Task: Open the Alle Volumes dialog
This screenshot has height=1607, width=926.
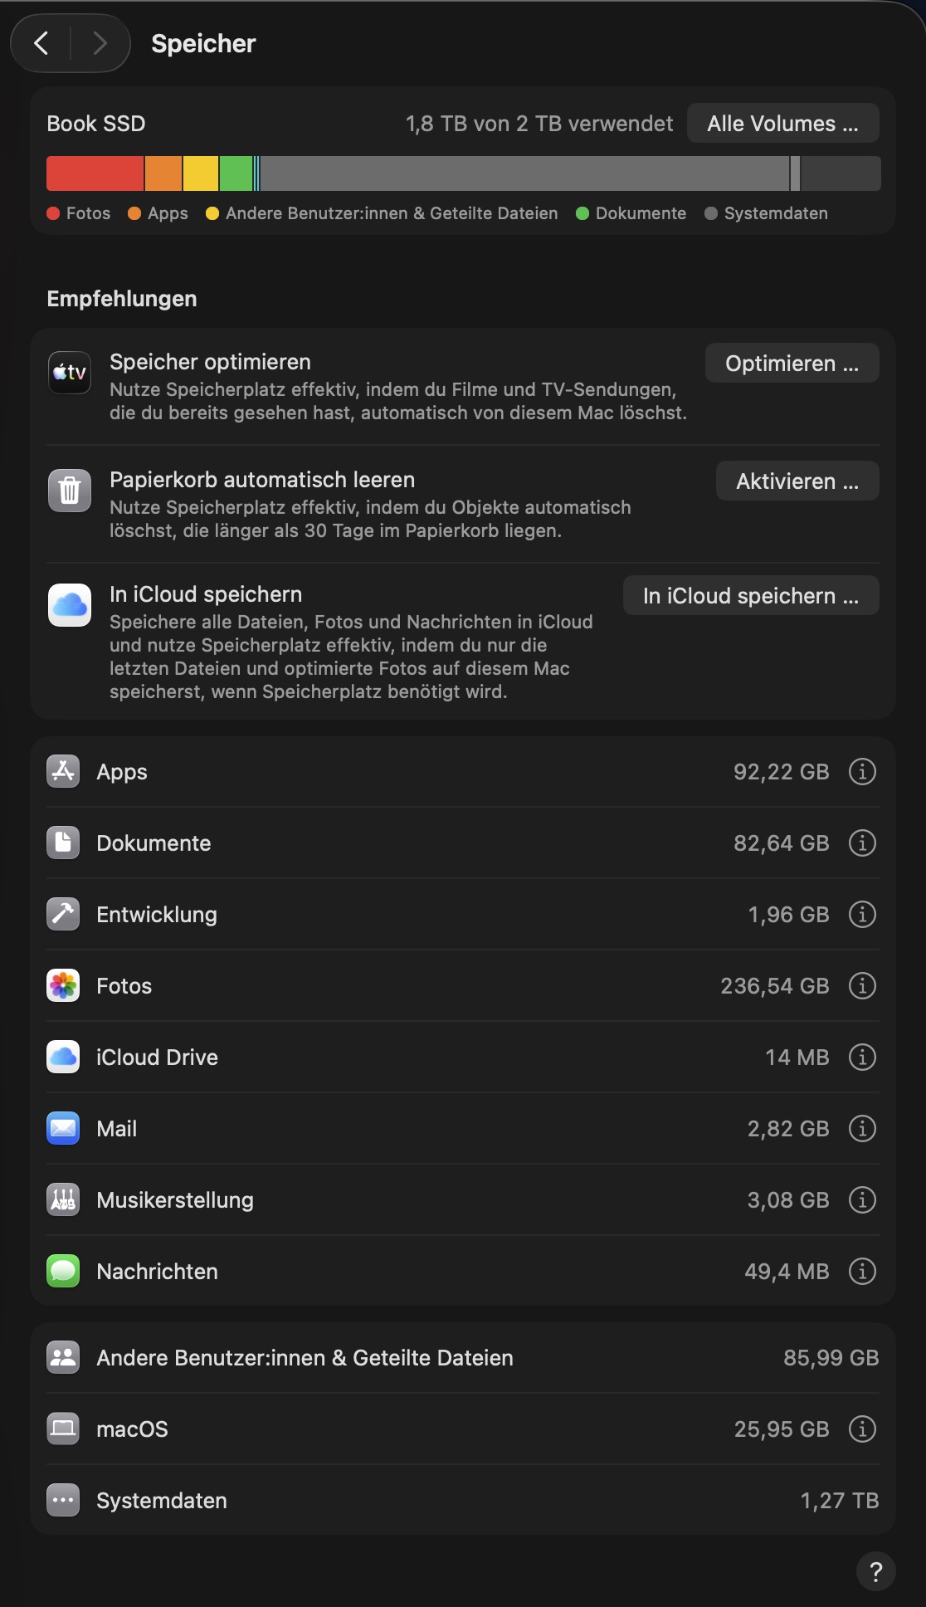Action: point(782,124)
